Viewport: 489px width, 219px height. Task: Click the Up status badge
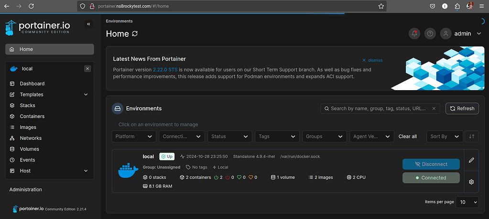tap(167, 156)
